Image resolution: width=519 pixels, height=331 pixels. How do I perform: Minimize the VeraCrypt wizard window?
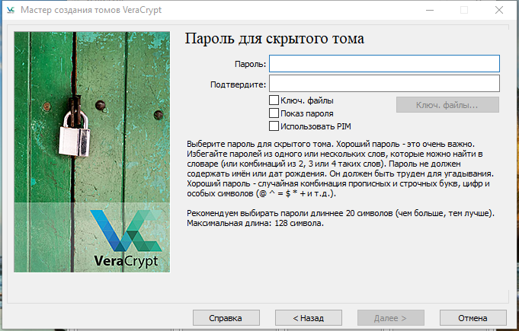(430, 10)
